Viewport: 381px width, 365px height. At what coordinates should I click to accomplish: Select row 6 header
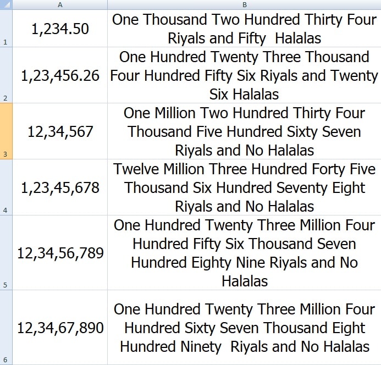point(6,327)
